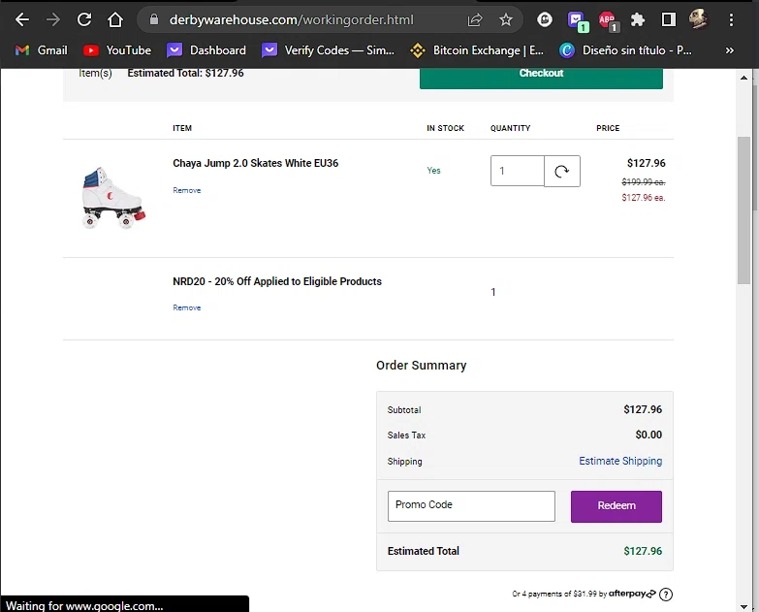Open the Diseño sin título bookmark
Image resolution: width=759 pixels, height=612 pixels.
(625, 50)
